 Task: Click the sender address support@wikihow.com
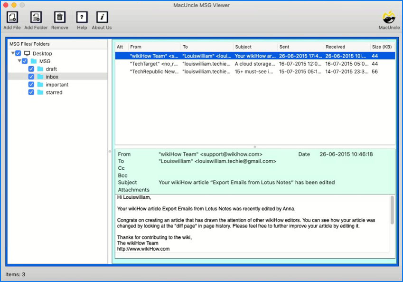231,154
